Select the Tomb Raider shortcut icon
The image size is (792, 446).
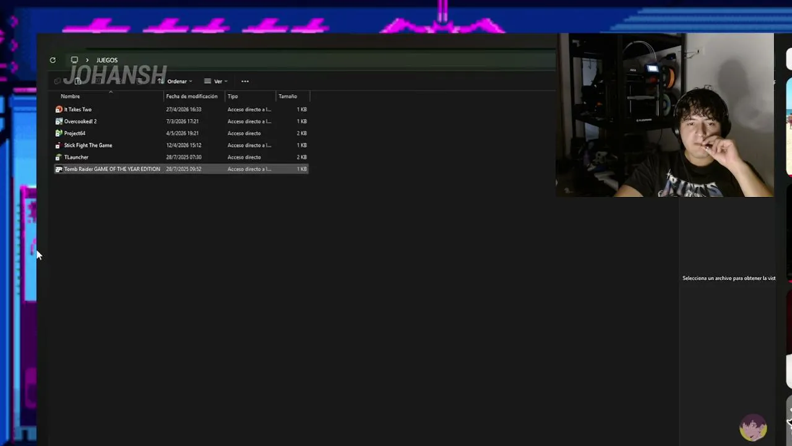click(x=59, y=169)
